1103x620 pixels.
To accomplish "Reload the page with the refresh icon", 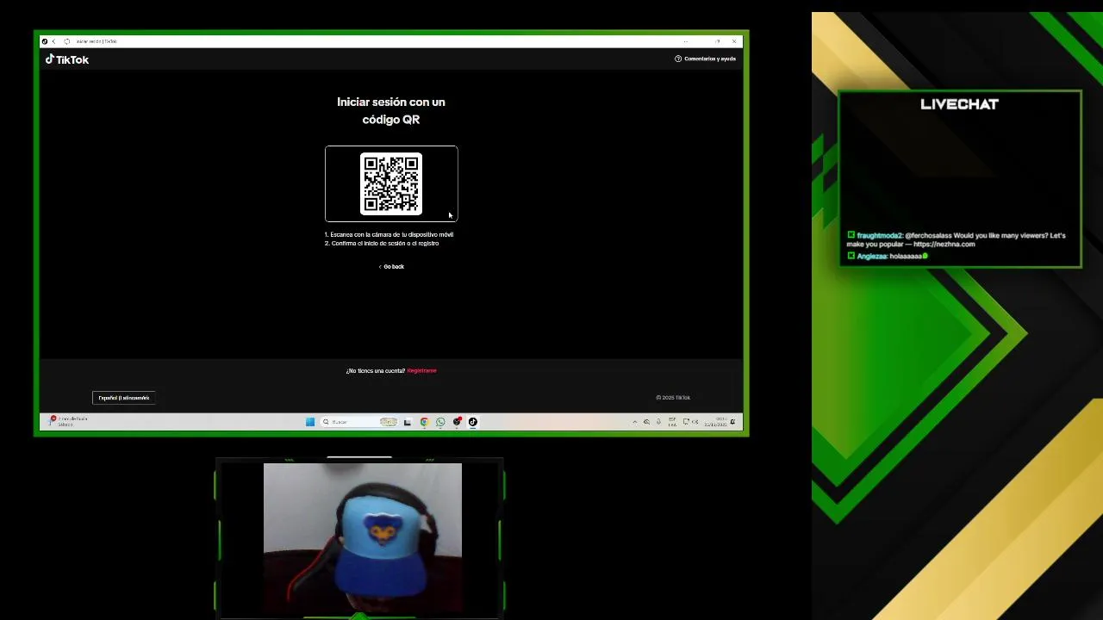I will coord(66,41).
